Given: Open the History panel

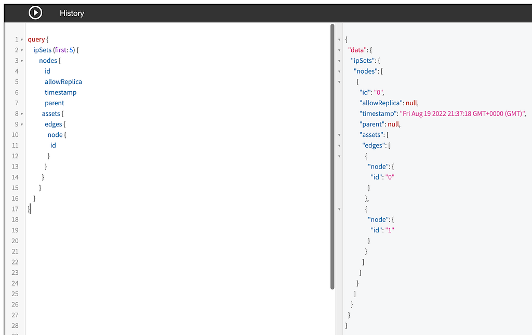Looking at the screenshot, I should pyautogui.click(x=72, y=13).
